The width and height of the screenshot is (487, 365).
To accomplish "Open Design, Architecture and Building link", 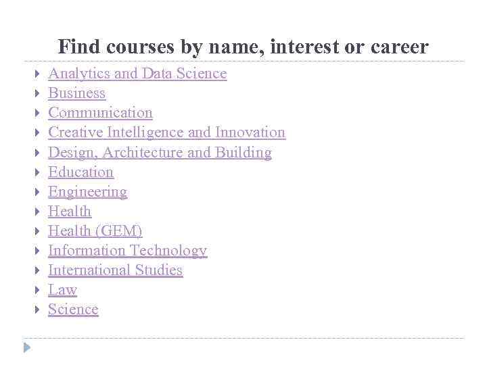I will (160, 152).
